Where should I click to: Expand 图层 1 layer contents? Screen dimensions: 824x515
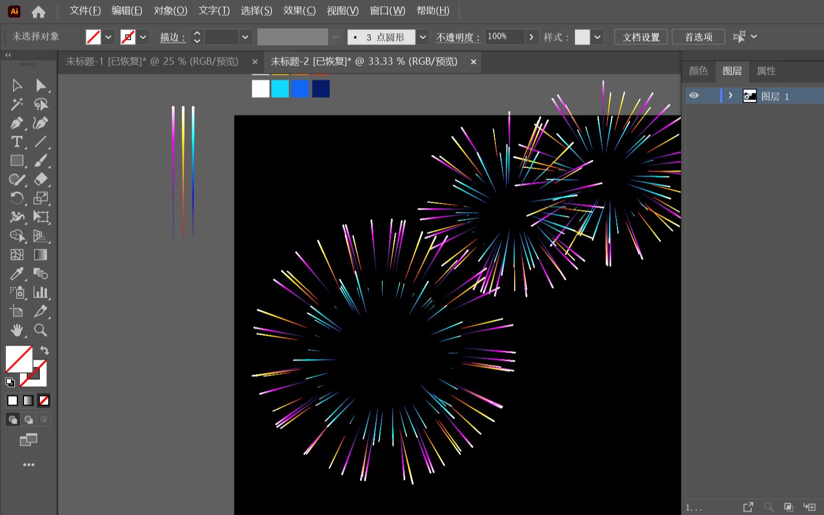coord(731,96)
